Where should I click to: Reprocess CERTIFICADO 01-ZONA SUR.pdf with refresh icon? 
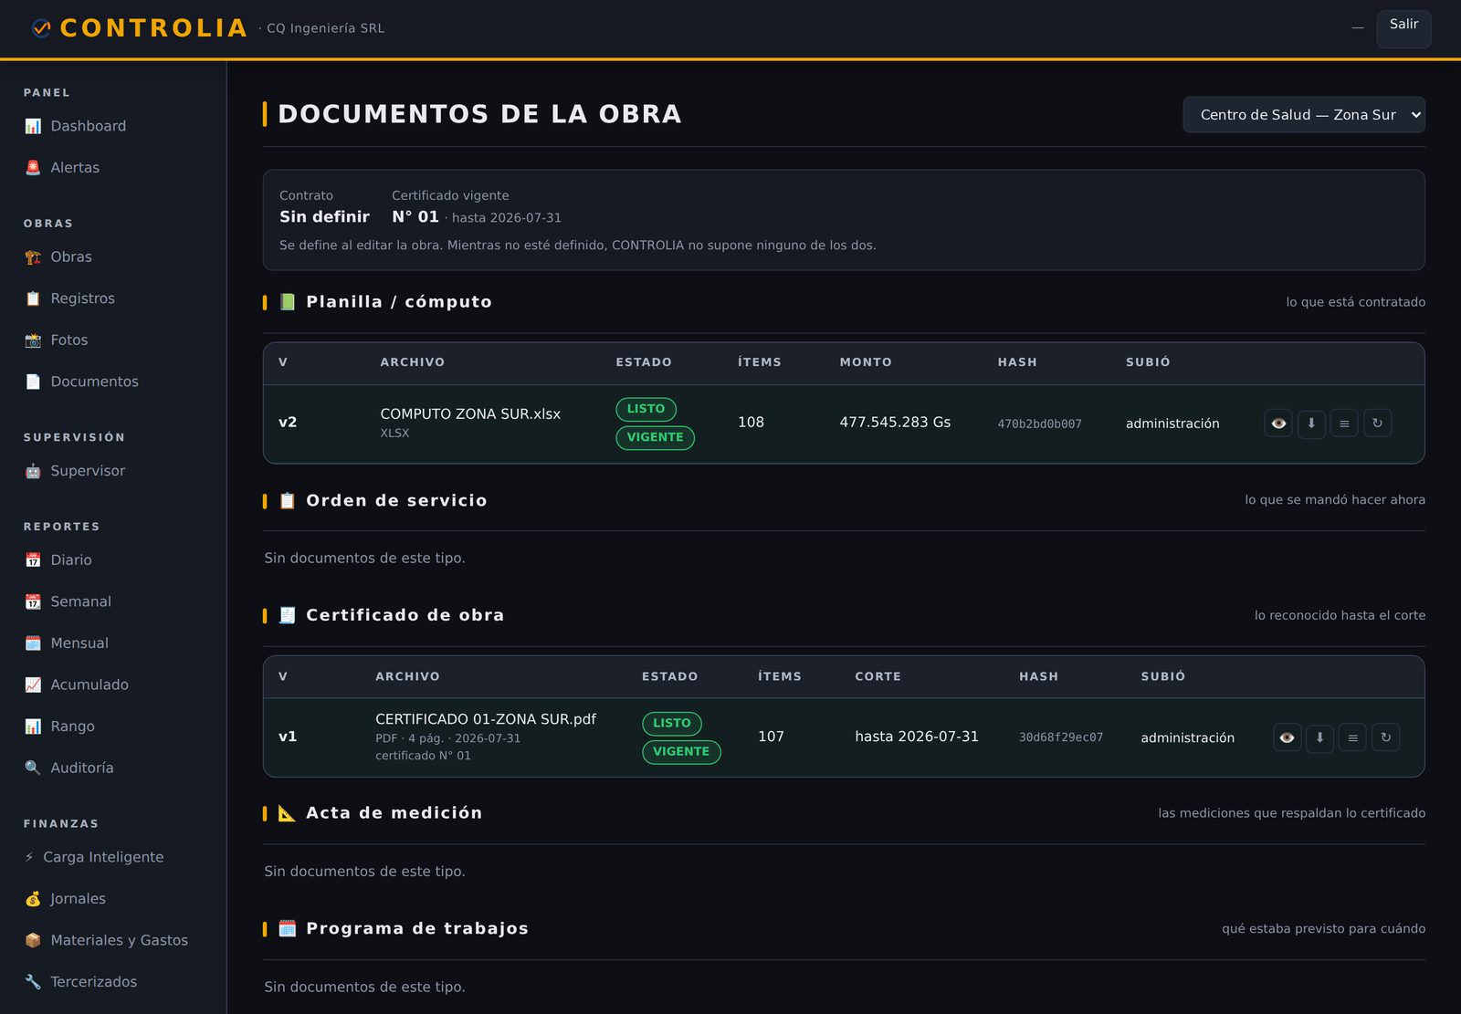coord(1386,737)
